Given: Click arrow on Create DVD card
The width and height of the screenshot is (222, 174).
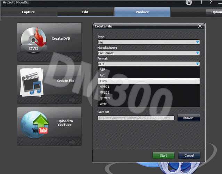Looking at the screenshot, I should tap(72, 56).
